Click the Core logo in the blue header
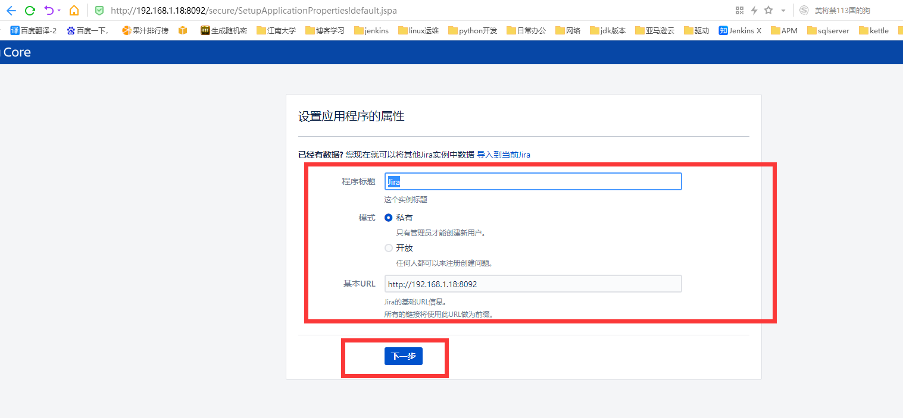 17,52
